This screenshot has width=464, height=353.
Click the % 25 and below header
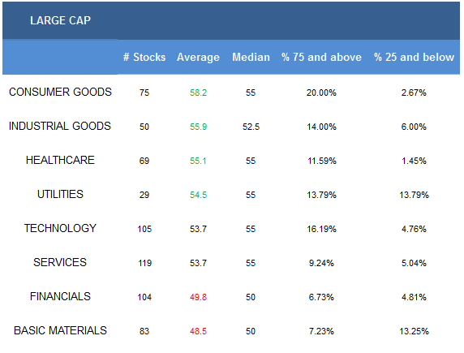[x=414, y=57]
